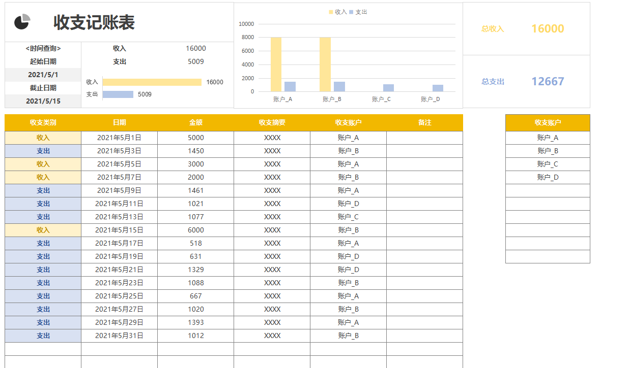Image resolution: width=629 pixels, height=368 pixels.
Task: Select the amount cell containing 1461
Action: pyautogui.click(x=195, y=190)
